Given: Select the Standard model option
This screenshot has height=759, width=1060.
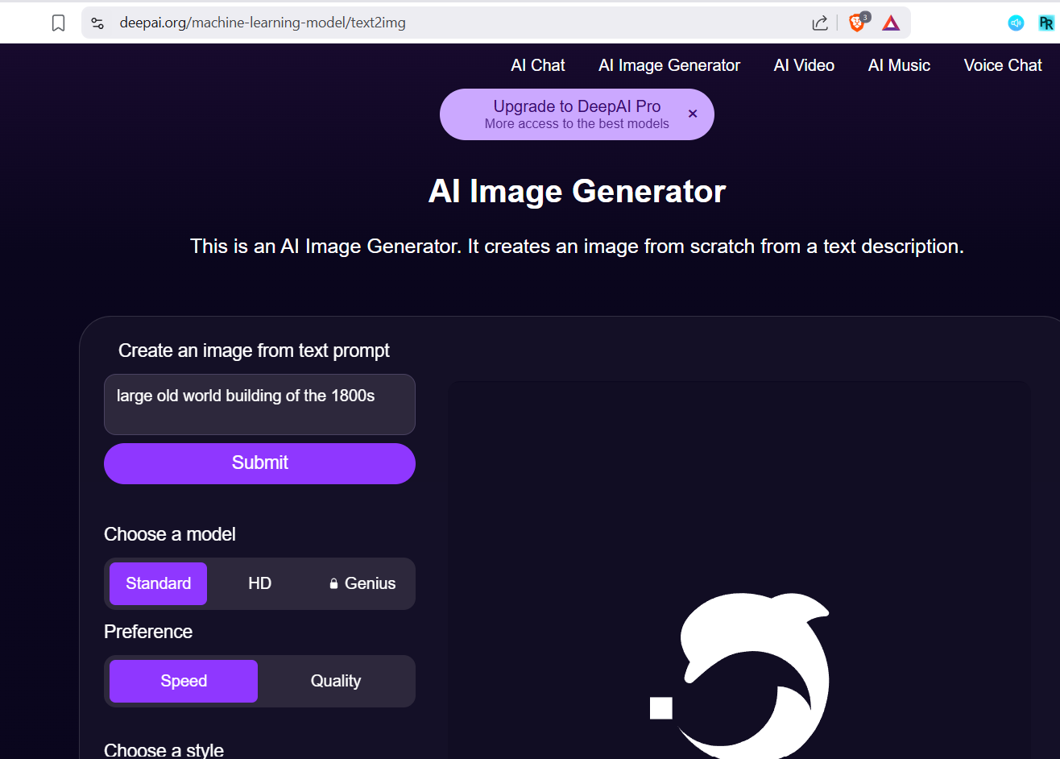Looking at the screenshot, I should 159,583.
